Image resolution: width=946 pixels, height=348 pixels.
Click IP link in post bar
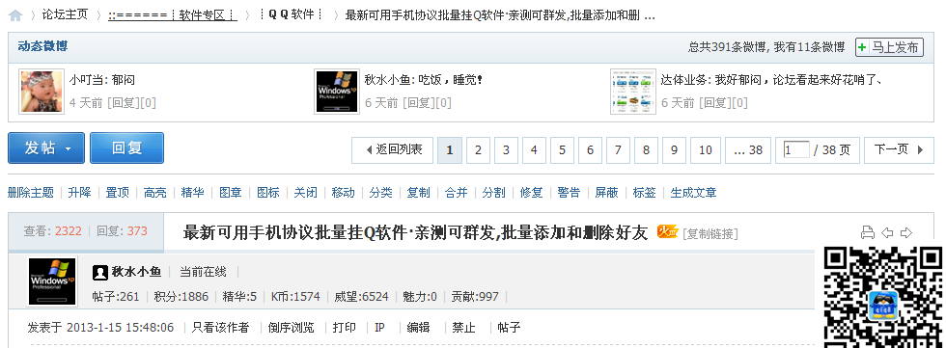[379, 328]
